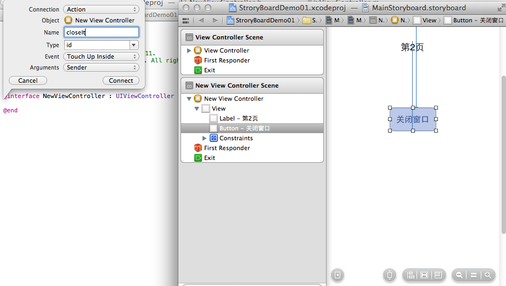Select New View Controller in outline
The height and width of the screenshot is (286, 506).
coord(234,99)
